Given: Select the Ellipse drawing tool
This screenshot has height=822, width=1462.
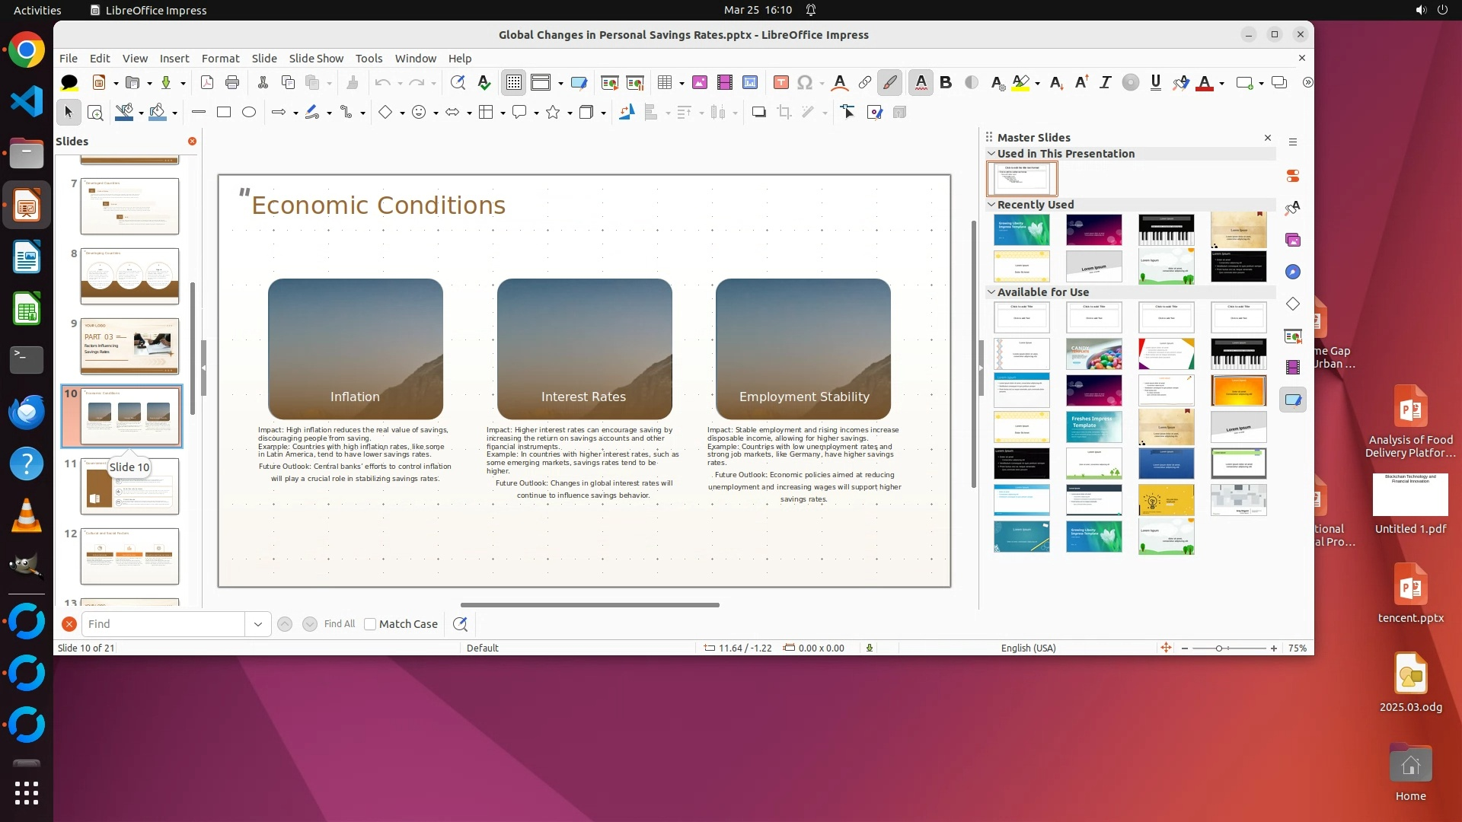Looking at the screenshot, I should point(249,113).
